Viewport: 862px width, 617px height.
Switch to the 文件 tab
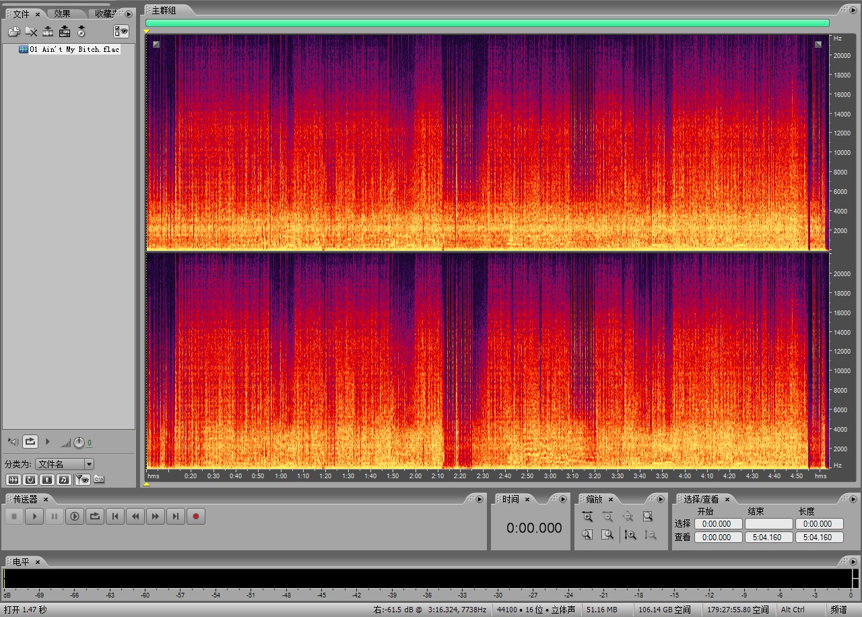coord(22,14)
